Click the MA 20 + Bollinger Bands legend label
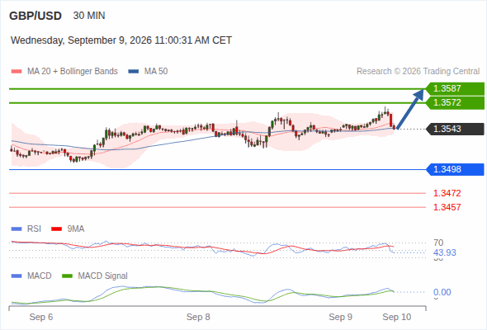Viewport: 487px width, 330px height. (x=73, y=72)
